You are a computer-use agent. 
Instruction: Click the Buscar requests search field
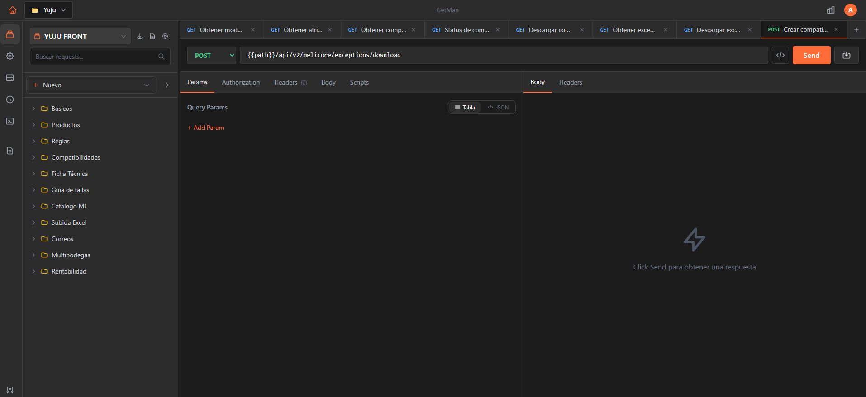tap(100, 57)
